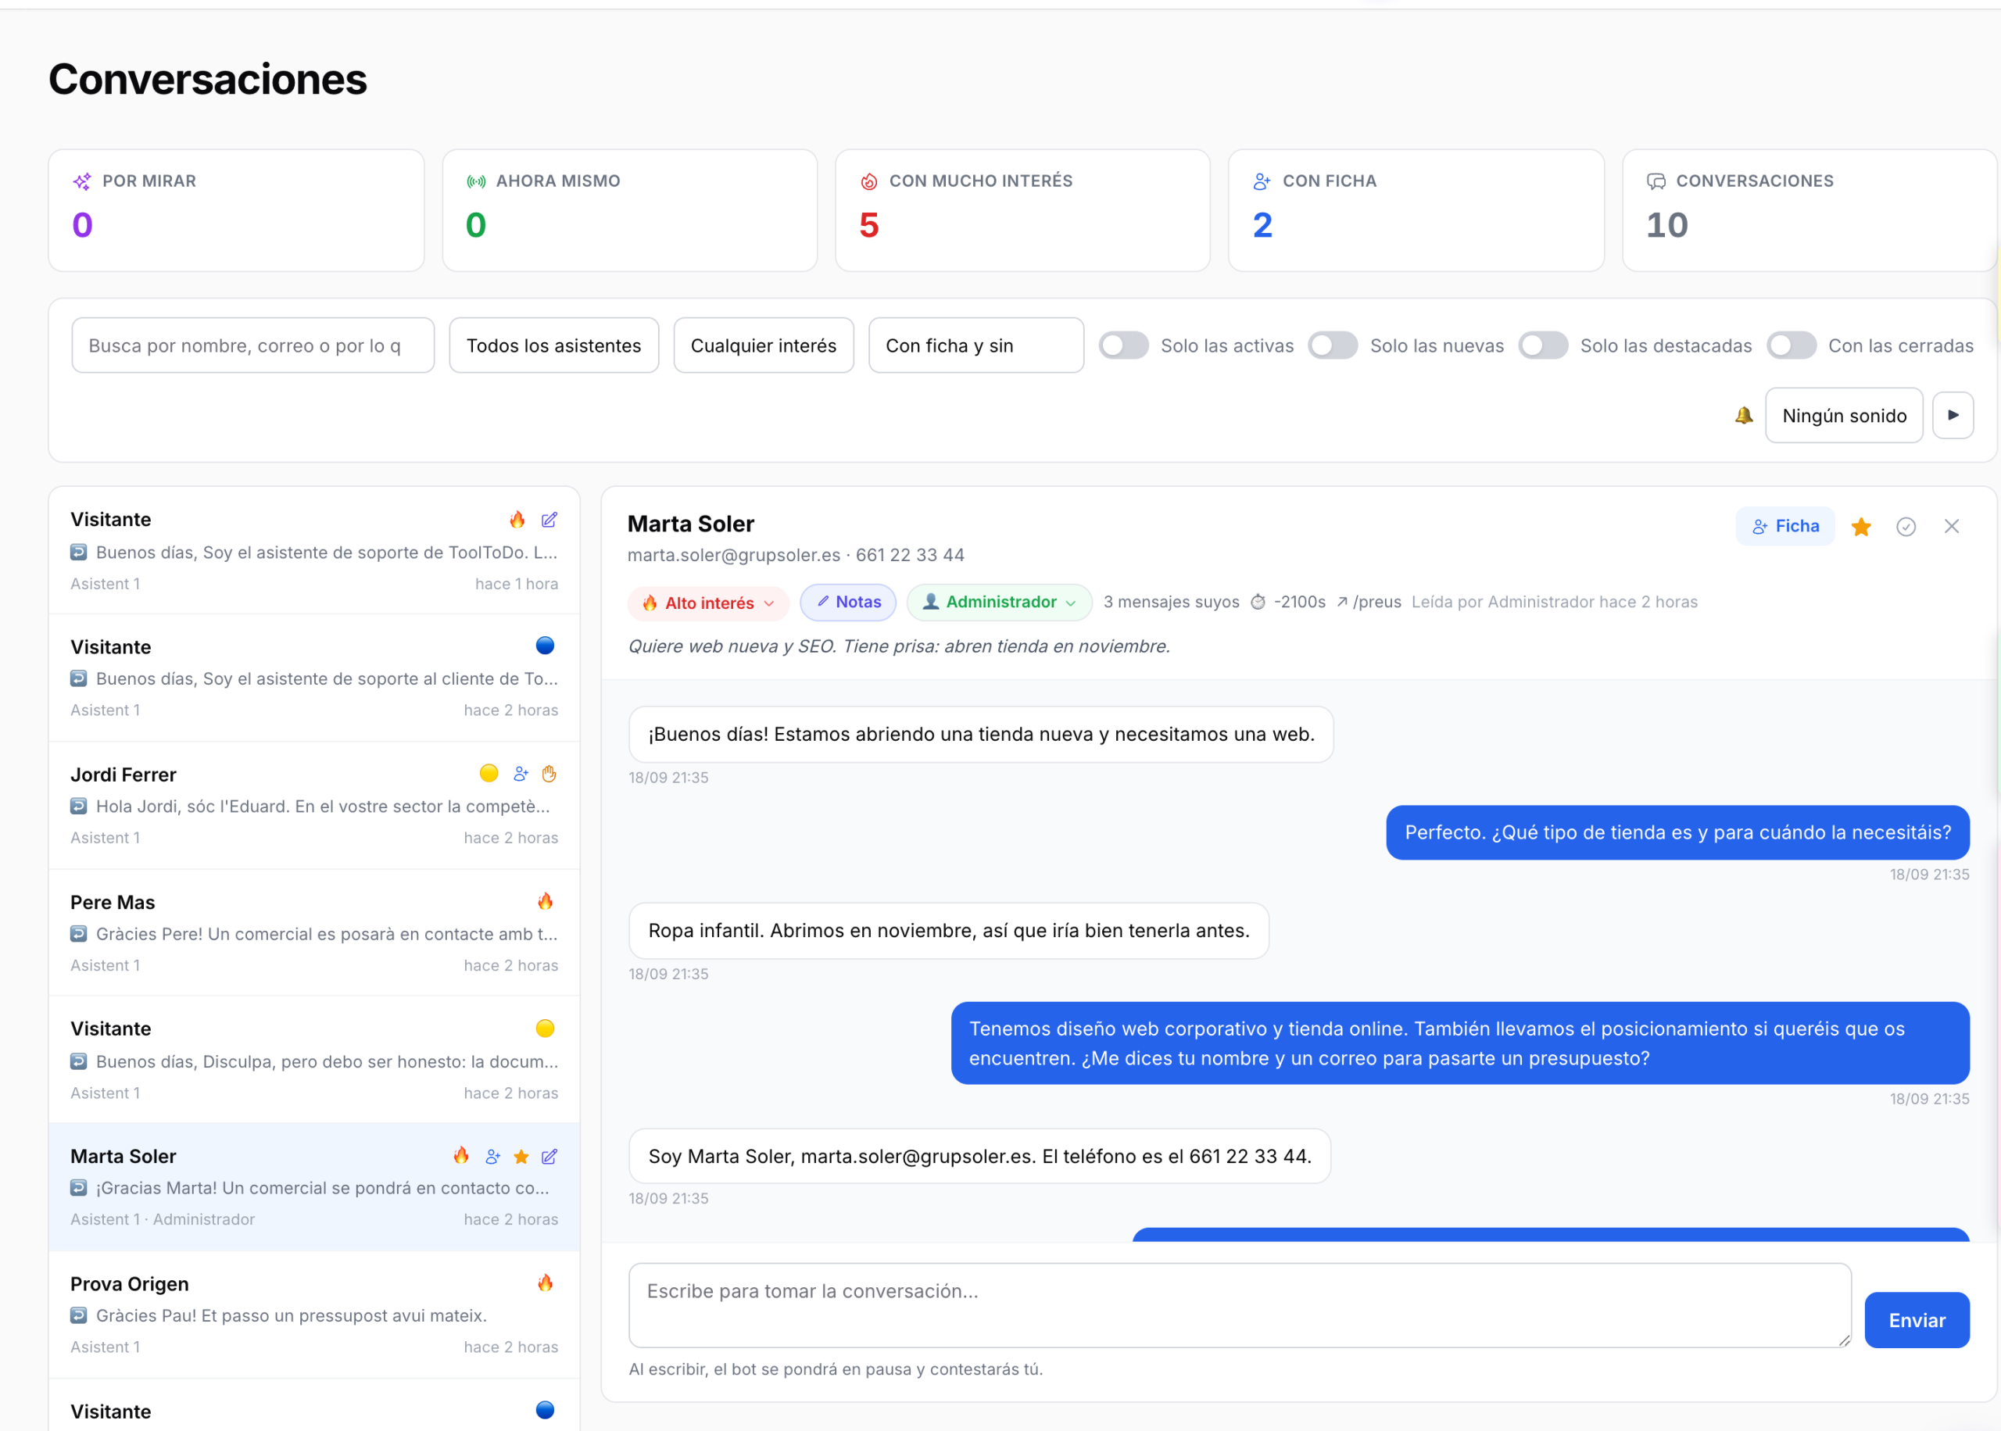Toggle Solo las activas switch
The height and width of the screenshot is (1431, 2001).
point(1123,345)
